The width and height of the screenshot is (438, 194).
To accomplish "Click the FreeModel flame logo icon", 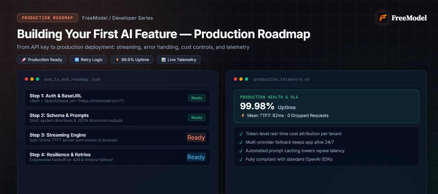I will (x=383, y=18).
